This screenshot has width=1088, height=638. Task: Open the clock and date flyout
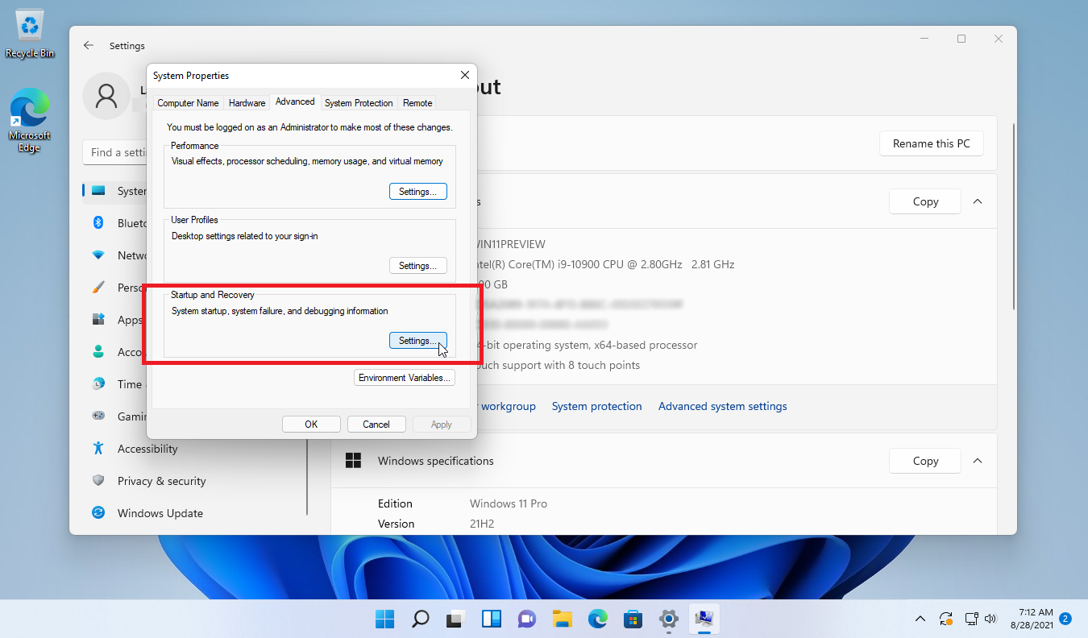pos(1030,619)
